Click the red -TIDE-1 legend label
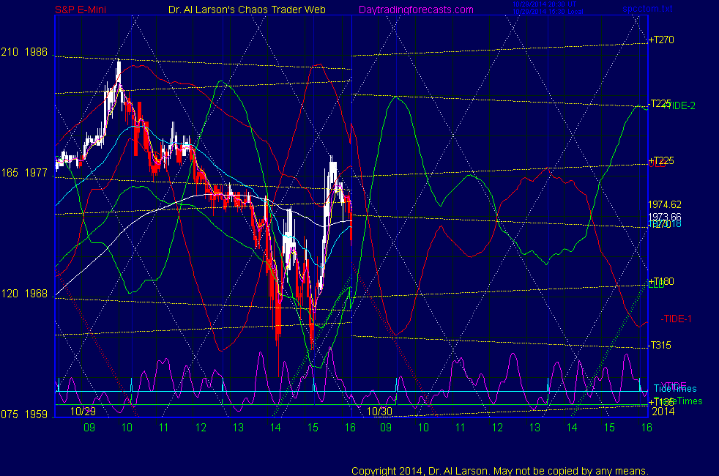This screenshot has width=719, height=476. [677, 319]
